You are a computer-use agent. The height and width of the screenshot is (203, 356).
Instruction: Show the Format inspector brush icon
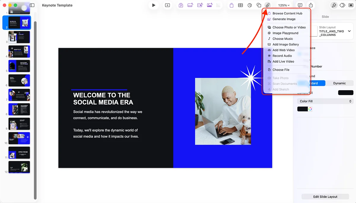click(334, 5)
